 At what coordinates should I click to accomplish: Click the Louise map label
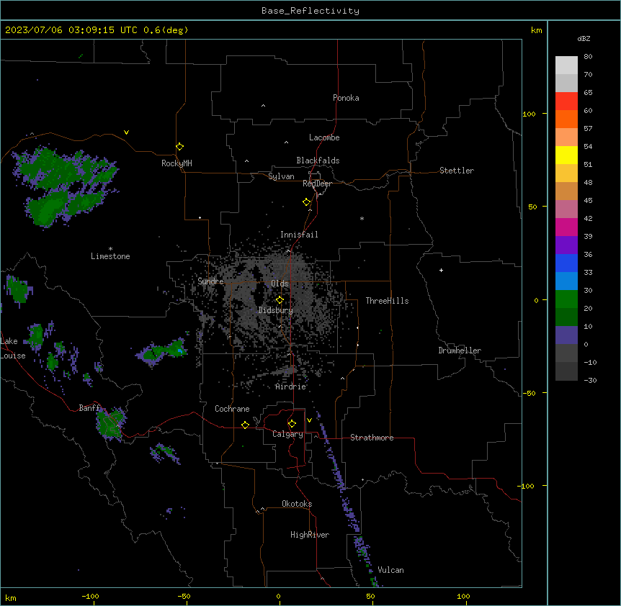coord(13,356)
